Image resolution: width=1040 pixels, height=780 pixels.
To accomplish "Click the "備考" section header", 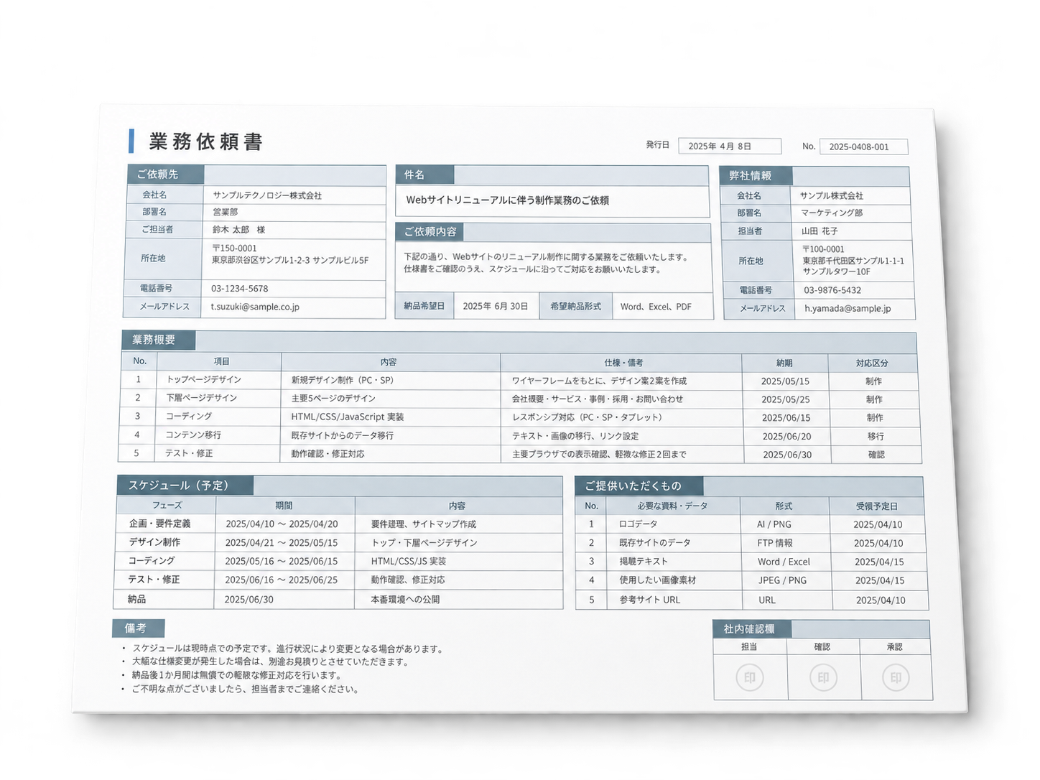I will click(138, 628).
